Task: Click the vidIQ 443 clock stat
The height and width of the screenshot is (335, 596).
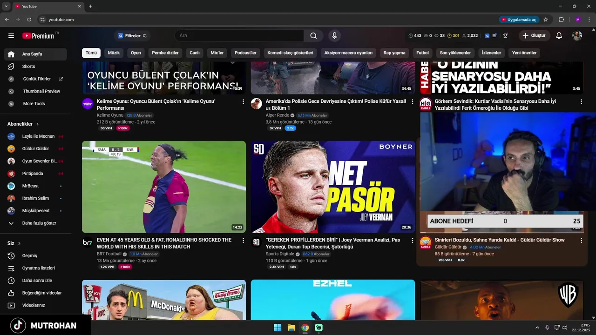Action: point(415,36)
